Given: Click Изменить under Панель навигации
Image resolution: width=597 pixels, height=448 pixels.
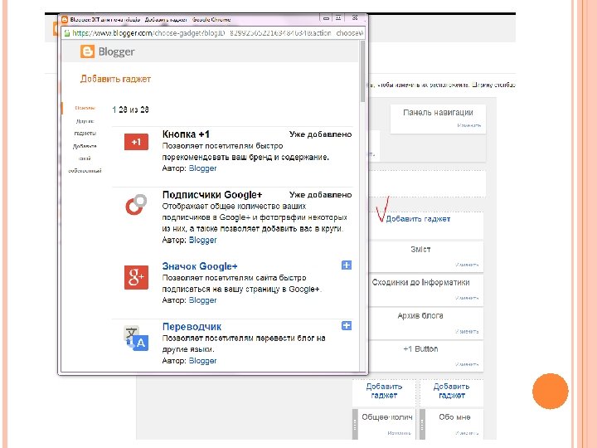Looking at the screenshot, I should [469, 125].
